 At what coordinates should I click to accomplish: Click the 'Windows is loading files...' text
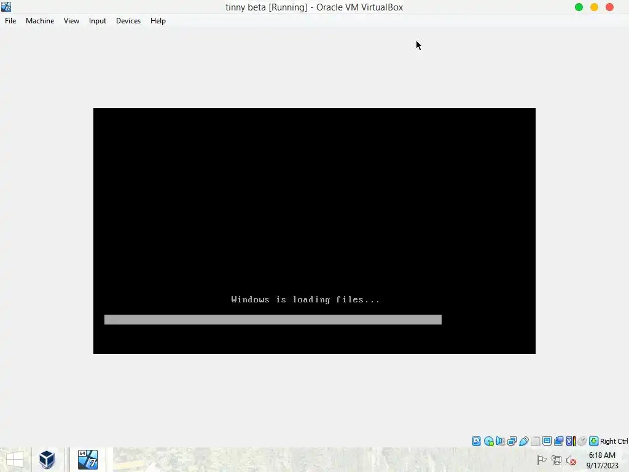coord(305,299)
